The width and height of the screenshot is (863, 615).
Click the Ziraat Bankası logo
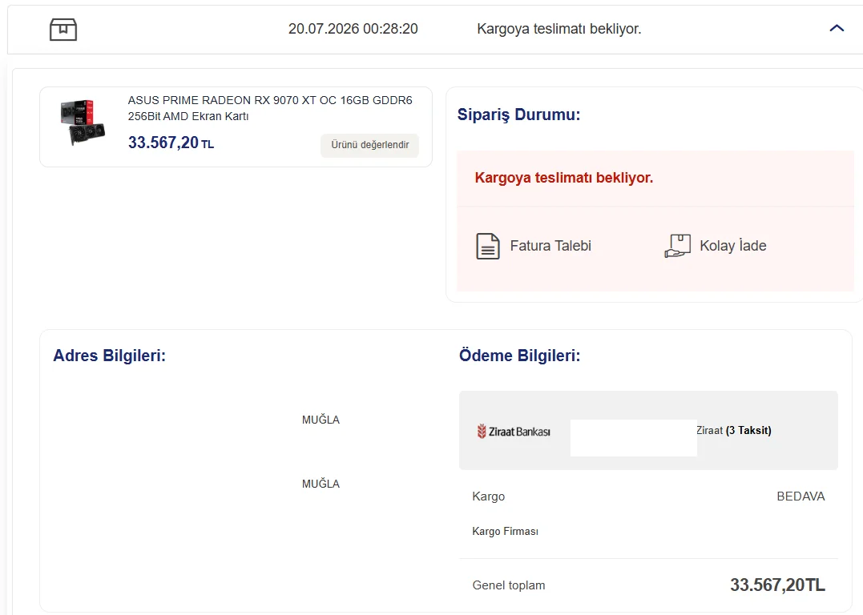[514, 432]
